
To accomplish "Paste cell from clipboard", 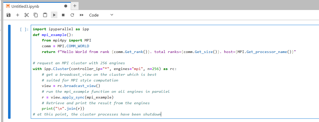I will (x=45, y=15).
